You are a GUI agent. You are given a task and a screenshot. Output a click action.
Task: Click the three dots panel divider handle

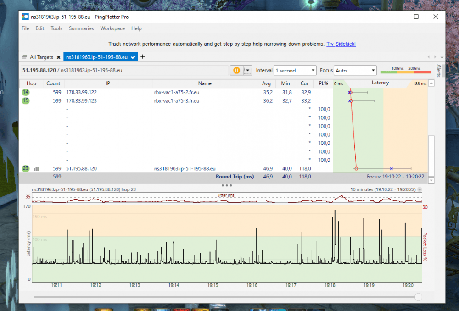(x=227, y=185)
